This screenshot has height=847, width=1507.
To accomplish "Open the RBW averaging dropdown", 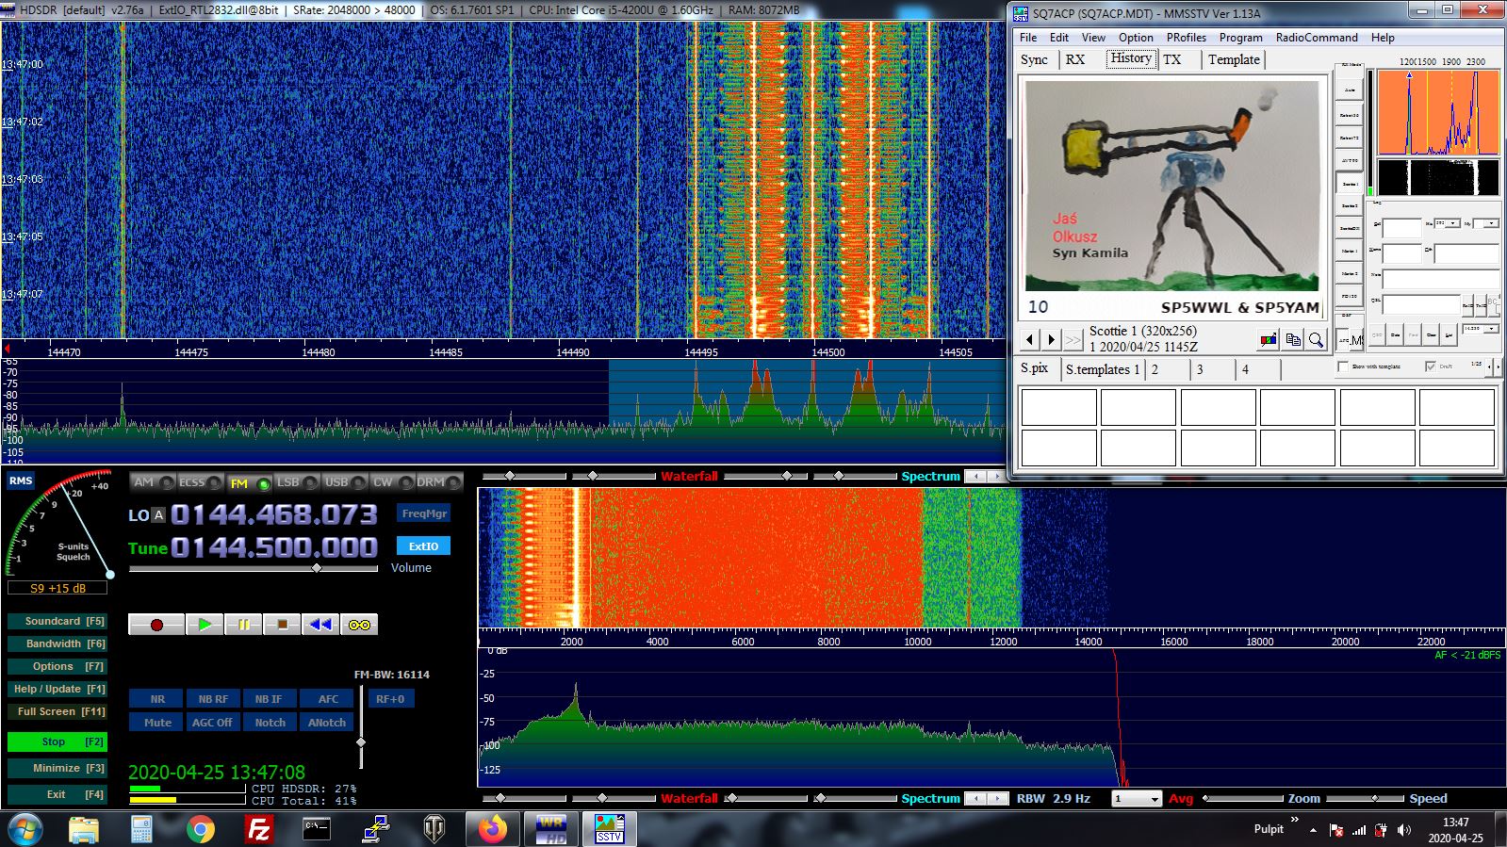I will [x=1137, y=799].
